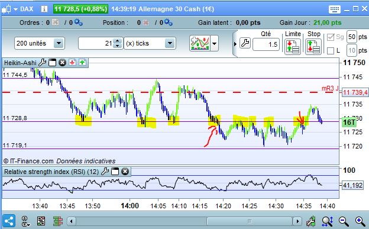
Task: Click the share icon in bottom toolbar
Action: 9,221
